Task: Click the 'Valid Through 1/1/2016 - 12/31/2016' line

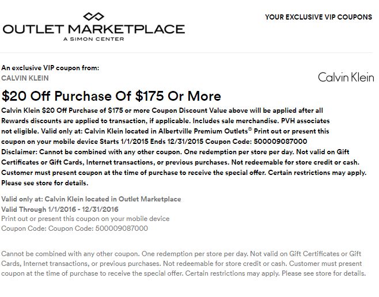Action: (59, 209)
